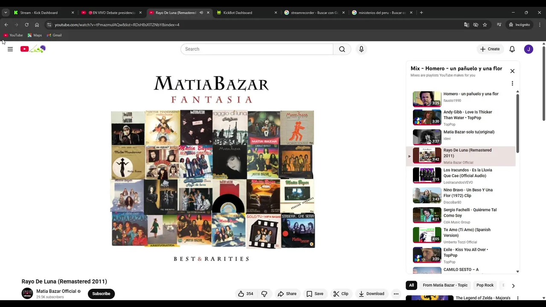This screenshot has width=546, height=307.
Task: Play Los Iracundos - Es la Lluvia Que Cae
Action: (462, 176)
